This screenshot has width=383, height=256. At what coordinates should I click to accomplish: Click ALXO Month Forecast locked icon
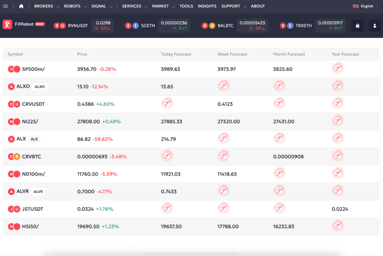[279, 86]
